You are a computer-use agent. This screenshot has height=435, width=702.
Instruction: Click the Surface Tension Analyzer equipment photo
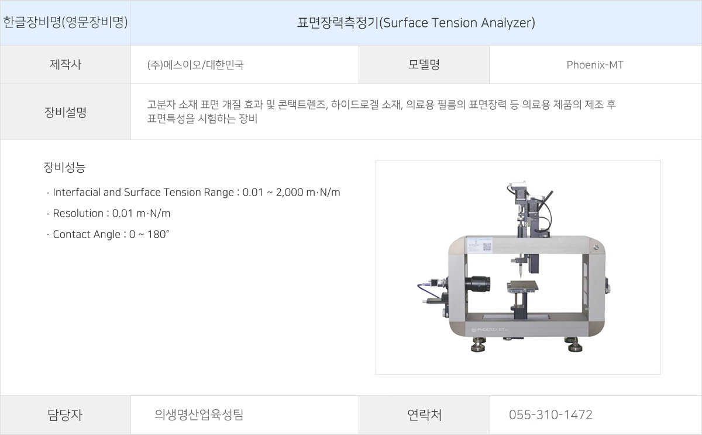(518, 267)
